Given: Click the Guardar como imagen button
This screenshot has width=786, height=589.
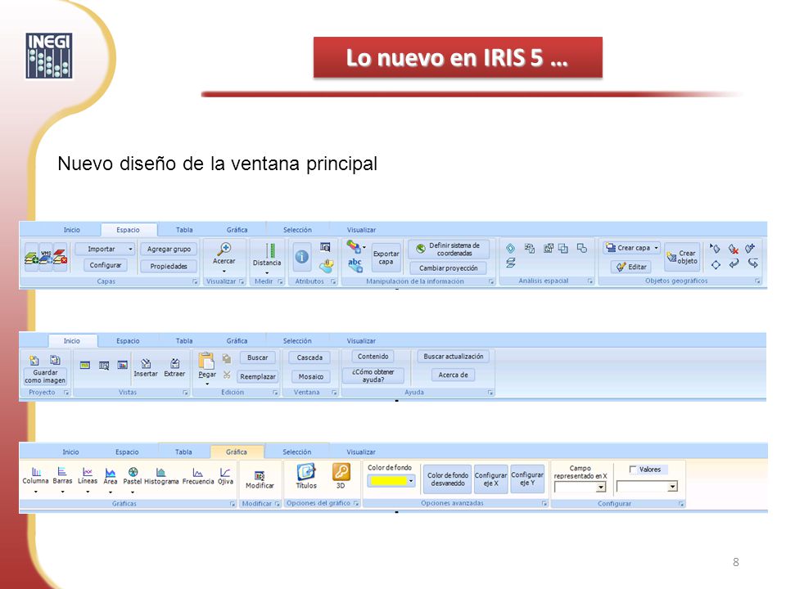Looking at the screenshot, I should coord(45,376).
